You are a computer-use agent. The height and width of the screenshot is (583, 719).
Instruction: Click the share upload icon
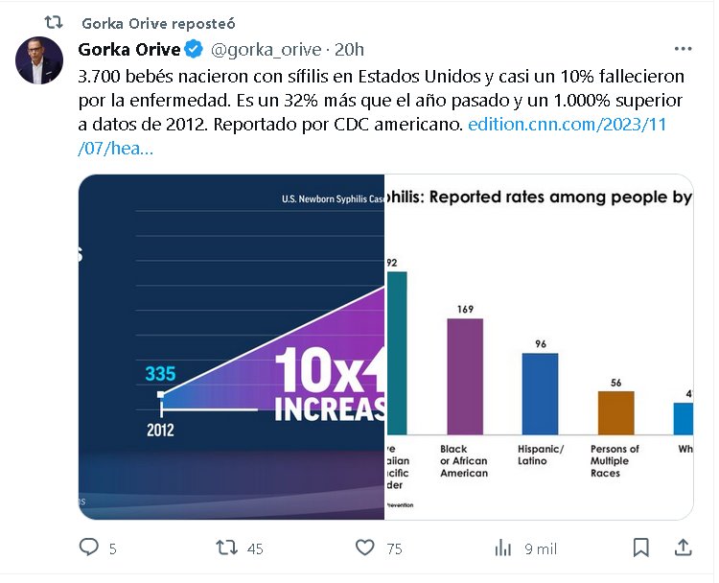point(683,548)
